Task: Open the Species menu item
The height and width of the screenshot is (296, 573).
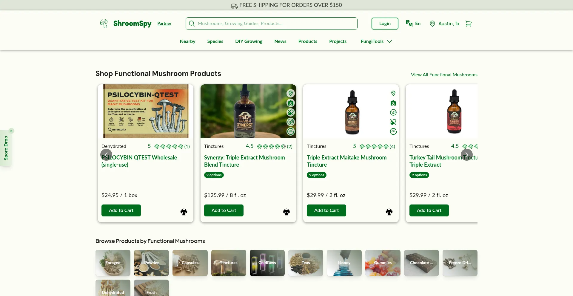Action: (x=215, y=41)
